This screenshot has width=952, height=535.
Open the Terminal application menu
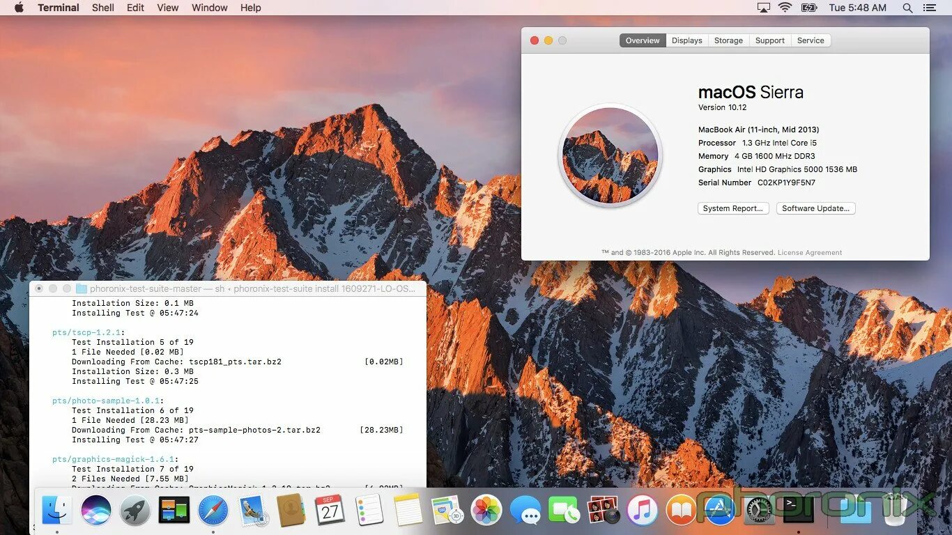pos(59,8)
